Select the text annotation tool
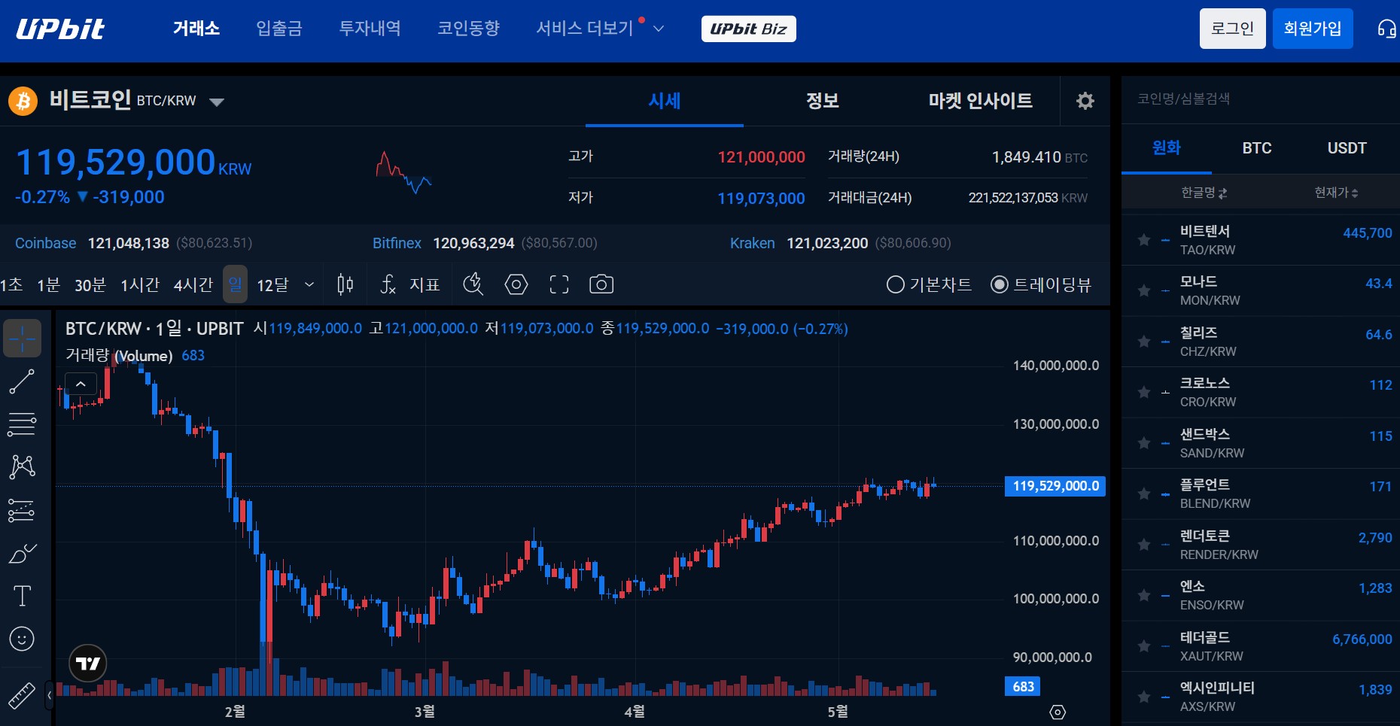The image size is (1400, 726). [x=22, y=596]
